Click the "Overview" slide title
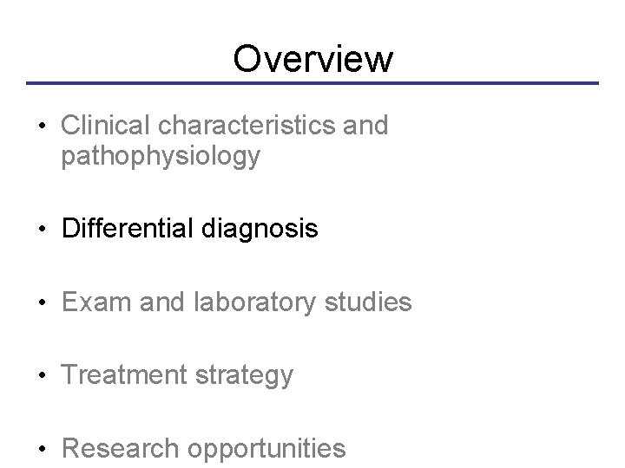Image resolution: width=625 pixels, height=468 pixels. point(312,59)
